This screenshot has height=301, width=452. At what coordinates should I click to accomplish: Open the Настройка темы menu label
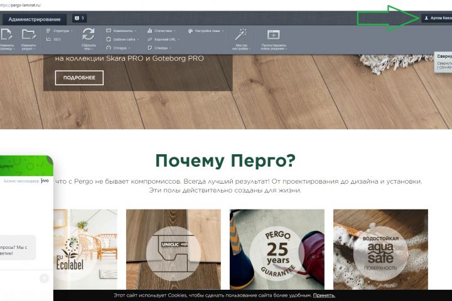pos(207,31)
